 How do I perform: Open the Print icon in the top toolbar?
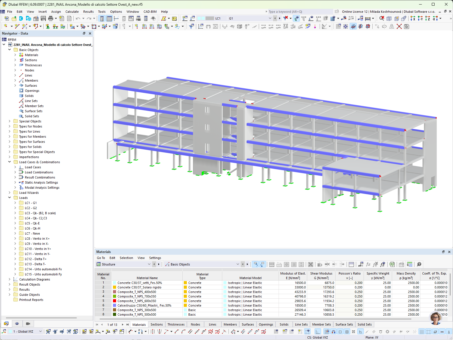click(x=51, y=18)
